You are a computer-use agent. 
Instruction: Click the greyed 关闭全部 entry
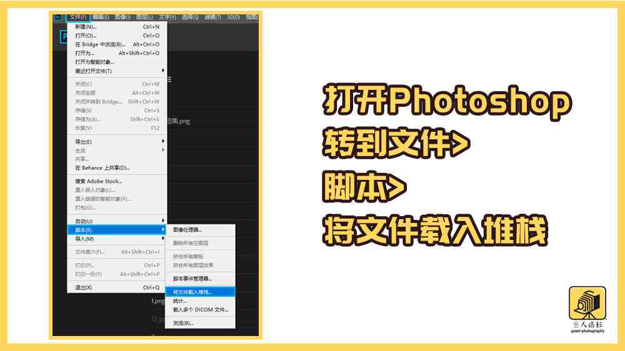click(117, 93)
